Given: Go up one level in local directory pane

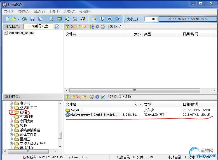Looking at the screenshot, I should [67, 97].
